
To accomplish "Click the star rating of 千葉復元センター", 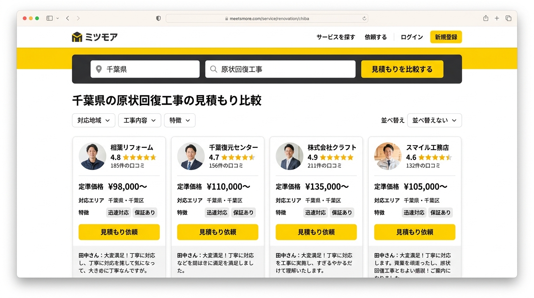I will click(x=238, y=157).
